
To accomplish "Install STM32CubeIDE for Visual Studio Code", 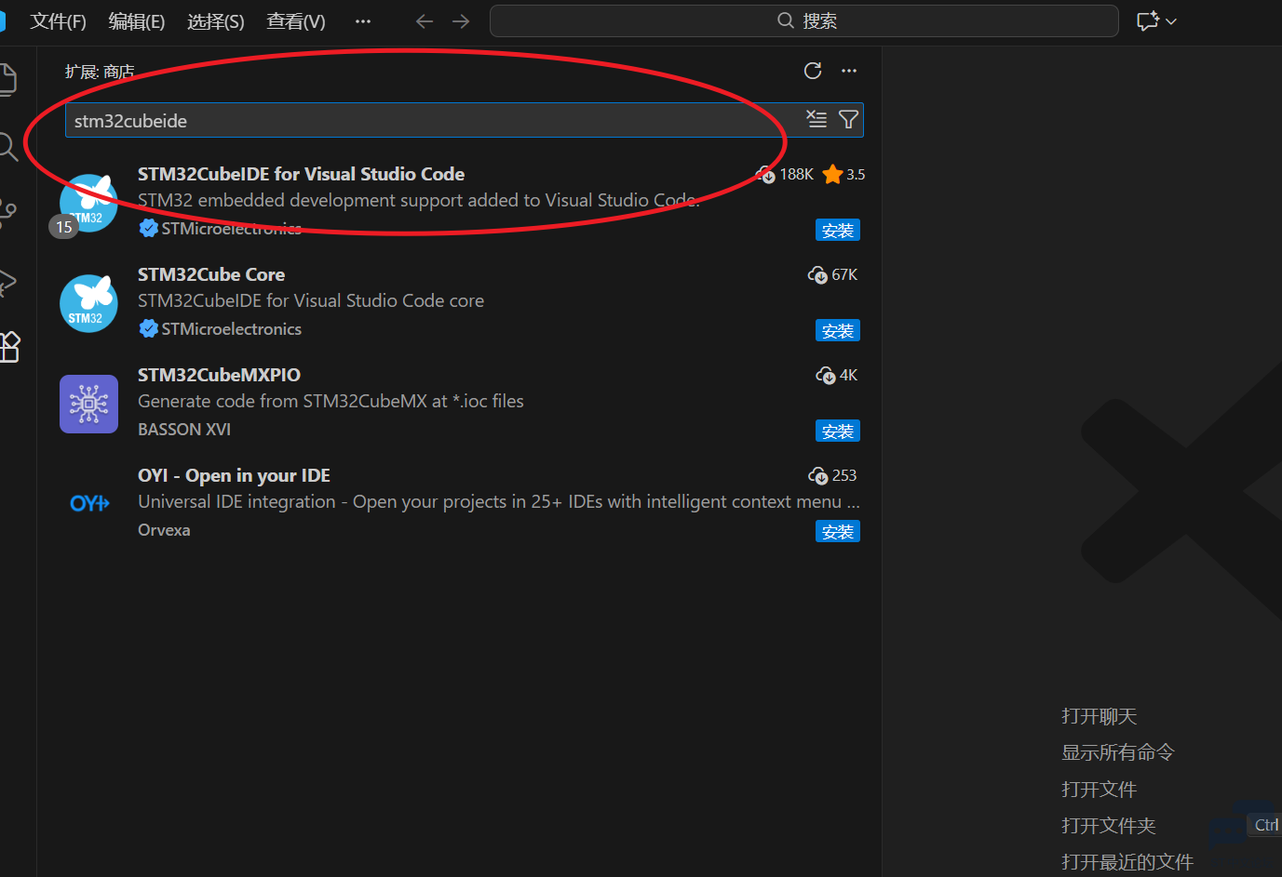I will tap(838, 231).
